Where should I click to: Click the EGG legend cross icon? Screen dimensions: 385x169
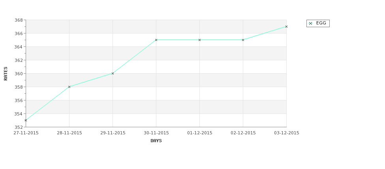311,24
